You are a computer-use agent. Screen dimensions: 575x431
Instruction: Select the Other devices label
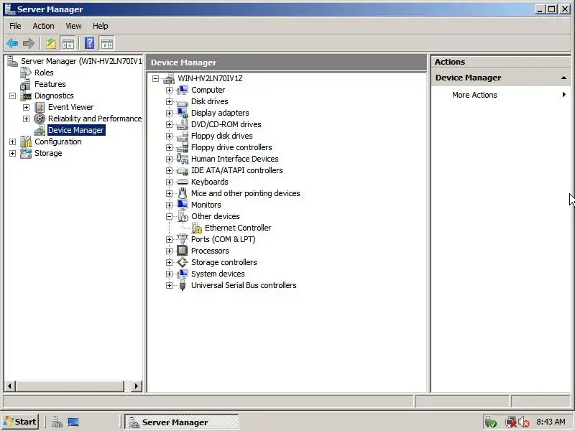click(x=215, y=216)
